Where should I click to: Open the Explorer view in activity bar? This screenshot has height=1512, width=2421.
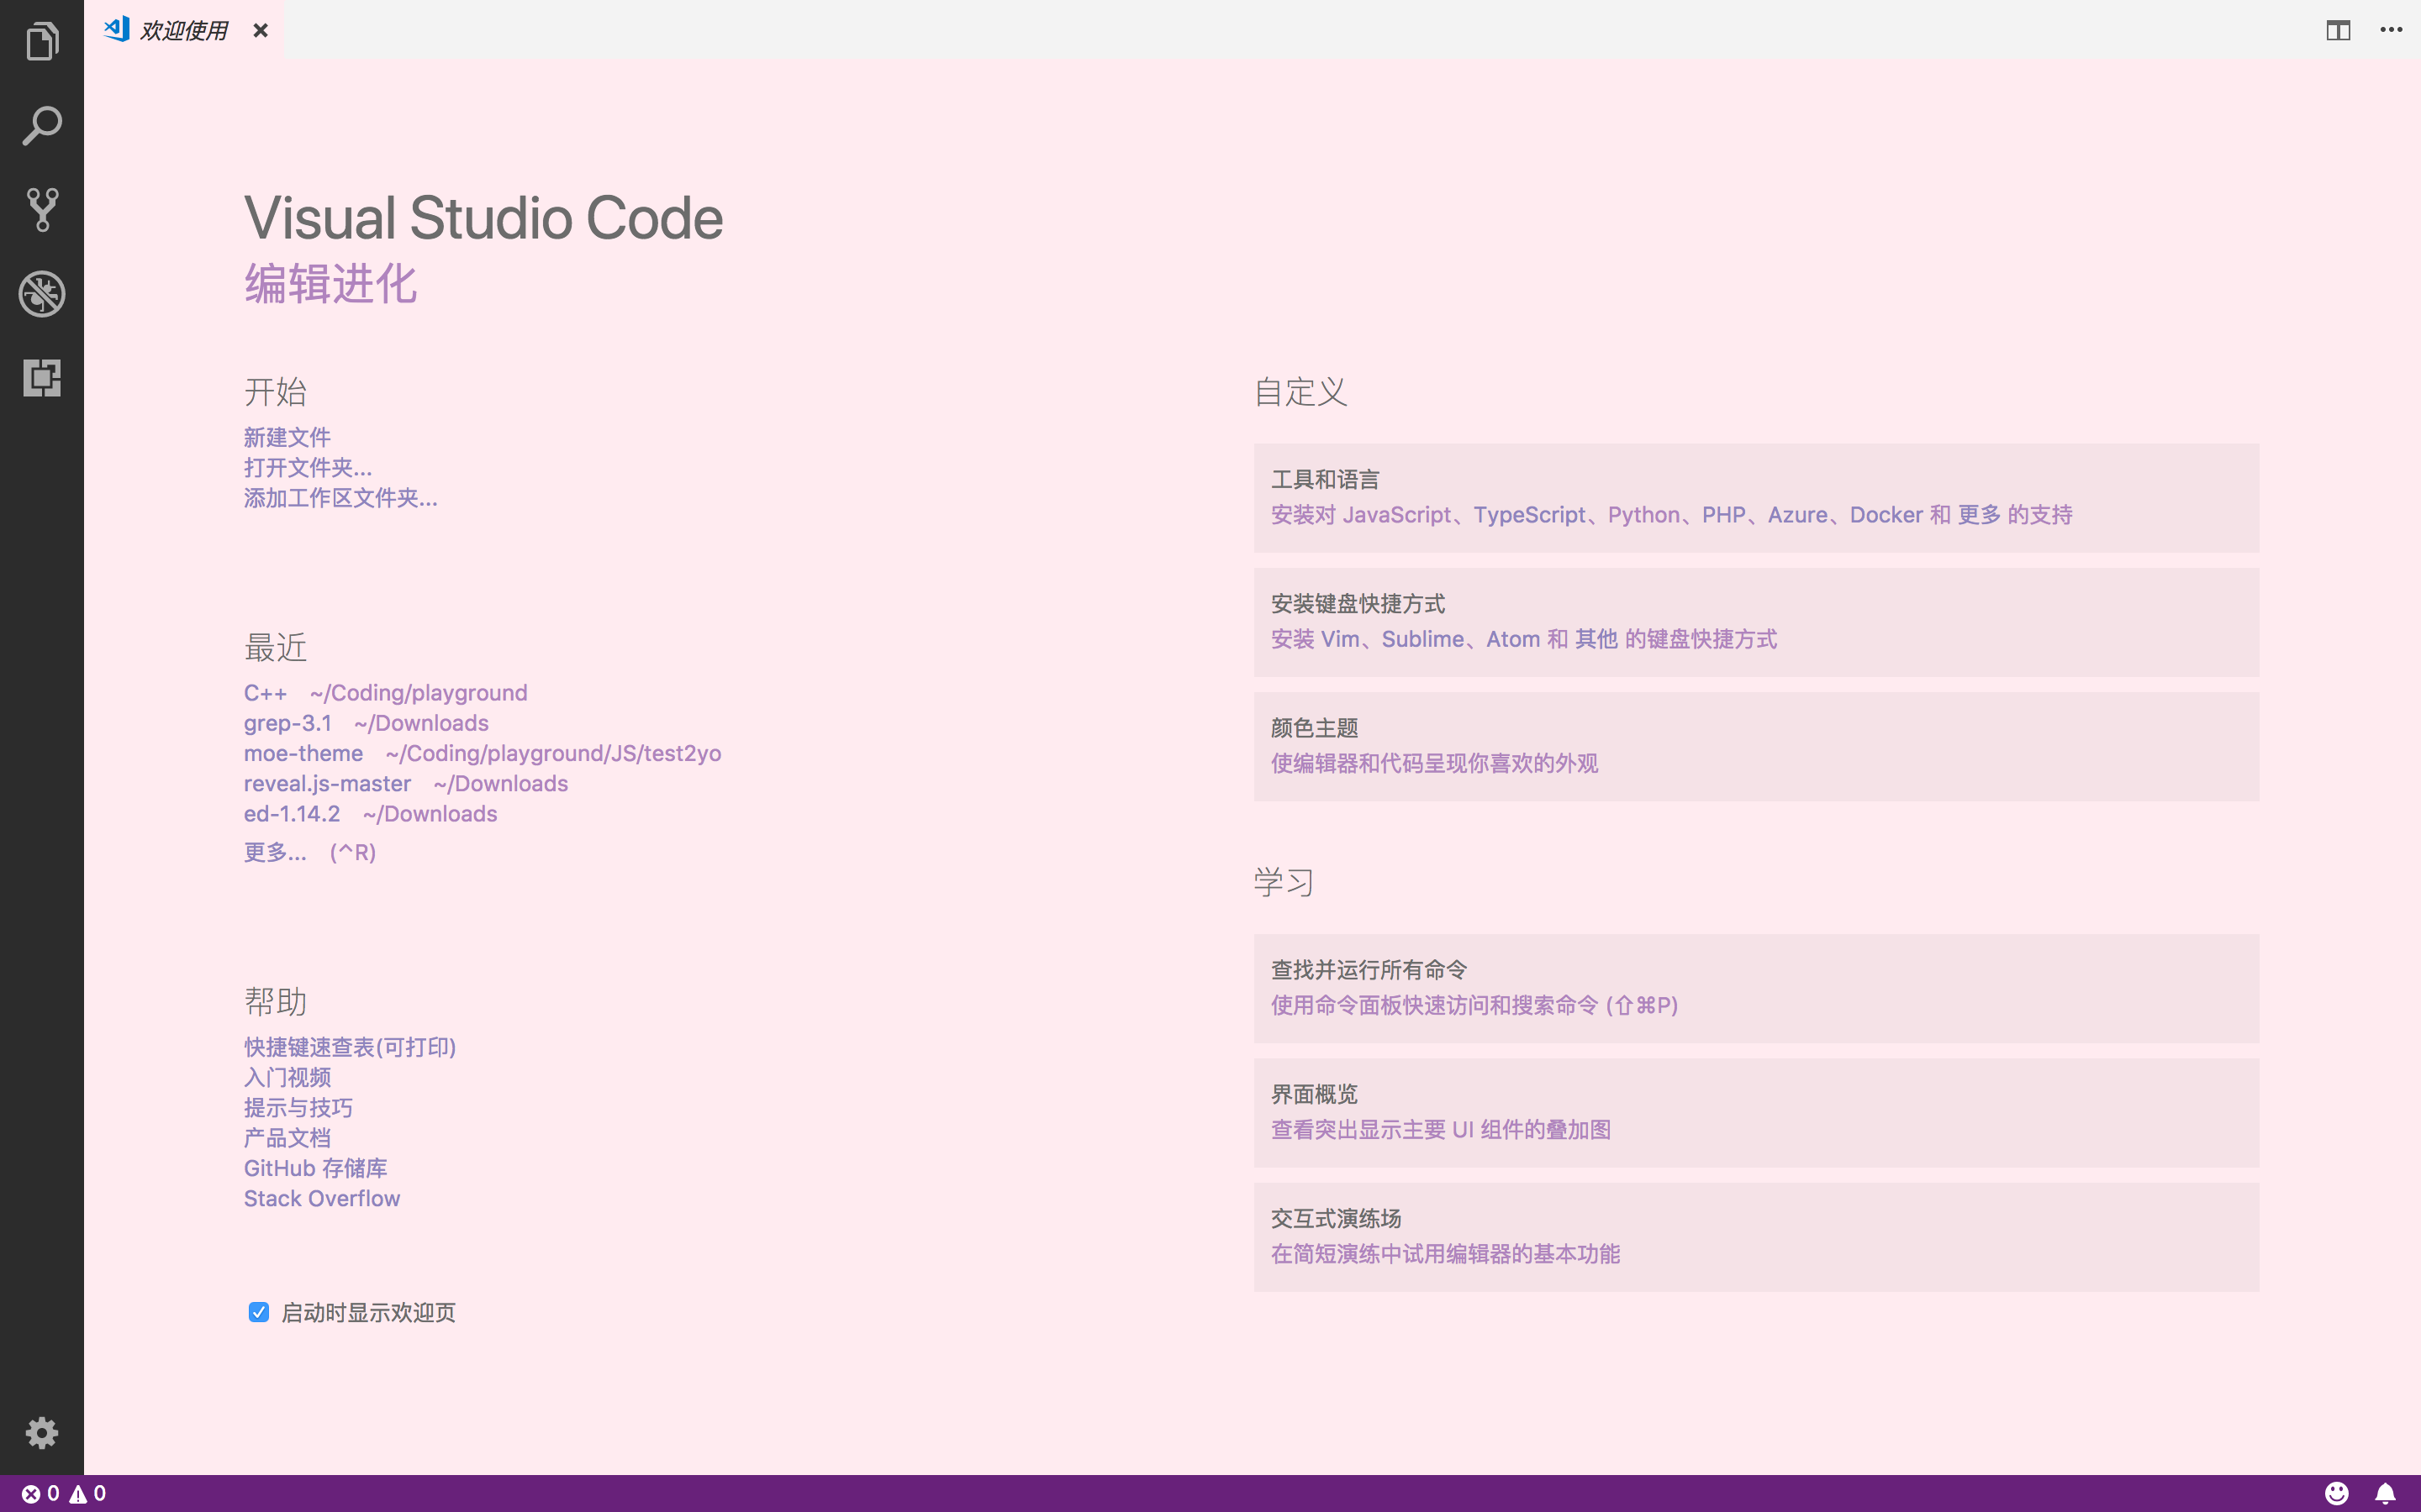[42, 42]
